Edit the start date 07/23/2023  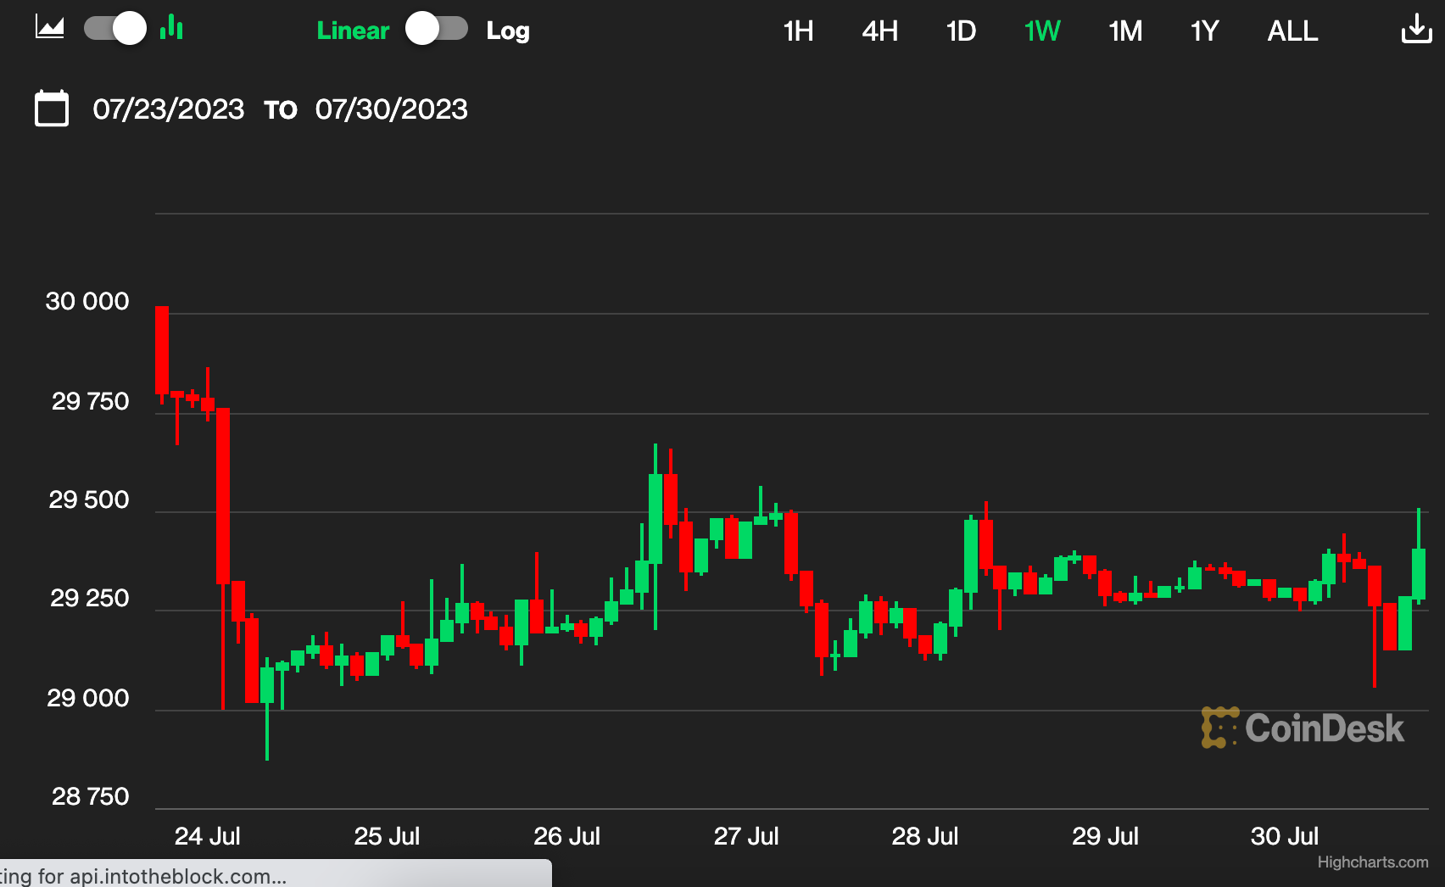point(169,109)
